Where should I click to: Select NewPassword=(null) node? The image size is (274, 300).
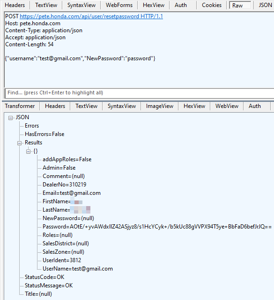(68, 218)
